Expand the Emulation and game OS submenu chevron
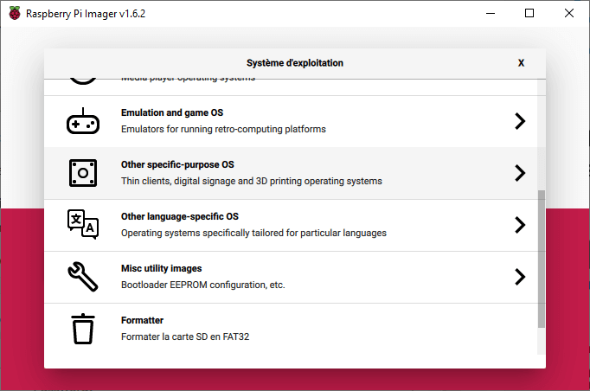Viewport: 590px width, 391px height. pyautogui.click(x=520, y=121)
